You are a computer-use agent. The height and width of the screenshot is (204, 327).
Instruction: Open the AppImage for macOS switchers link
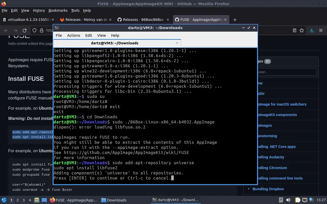(282, 104)
